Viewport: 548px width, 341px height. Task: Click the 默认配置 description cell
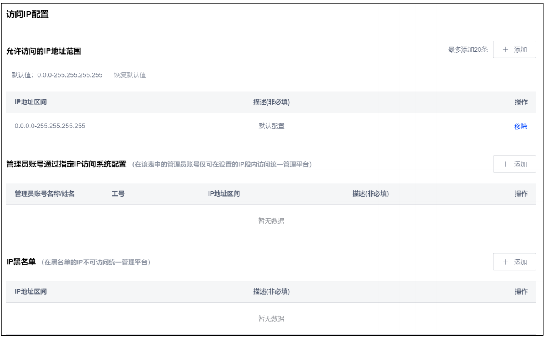271,126
